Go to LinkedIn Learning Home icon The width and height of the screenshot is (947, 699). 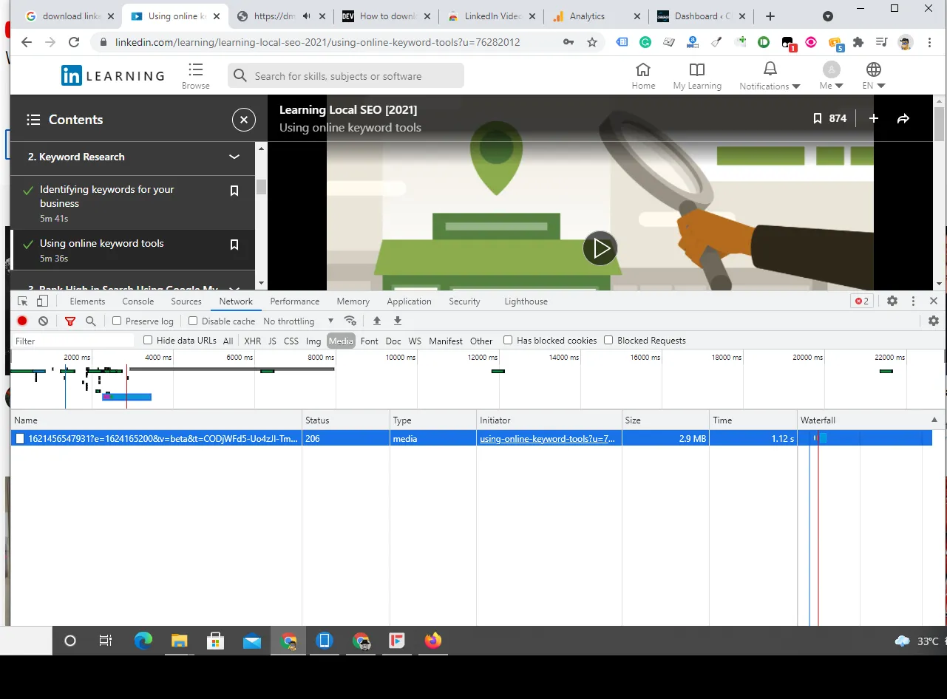tap(643, 75)
